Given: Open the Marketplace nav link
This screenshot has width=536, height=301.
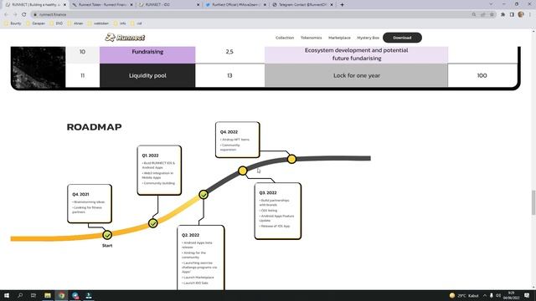Looking at the screenshot, I should coord(339,38).
